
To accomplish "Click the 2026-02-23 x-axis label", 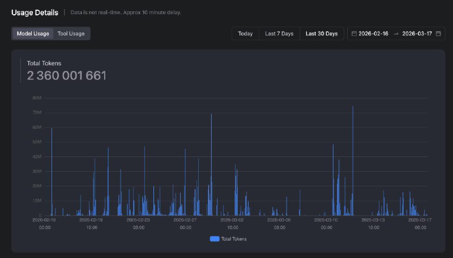I will [138, 219].
